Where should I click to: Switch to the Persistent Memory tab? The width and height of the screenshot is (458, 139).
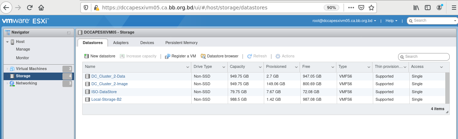182,43
